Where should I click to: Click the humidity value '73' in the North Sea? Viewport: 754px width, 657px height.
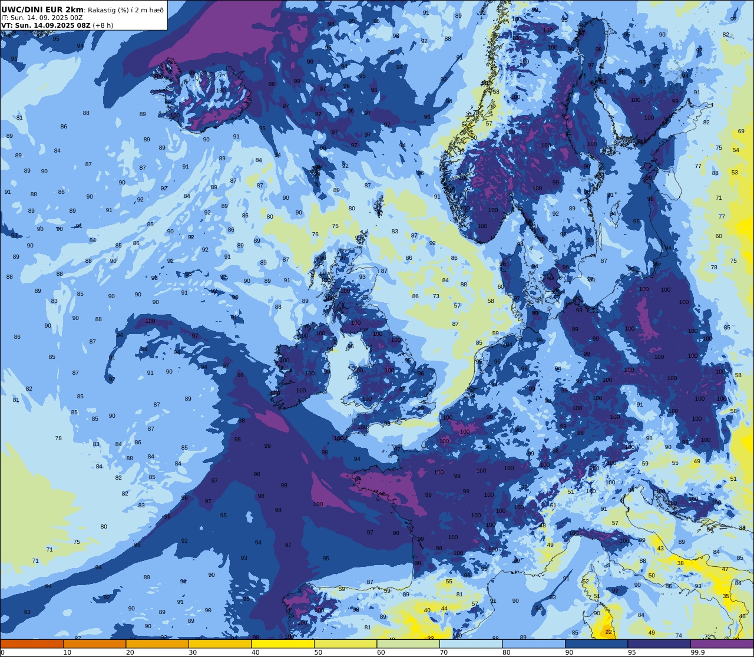point(436,296)
